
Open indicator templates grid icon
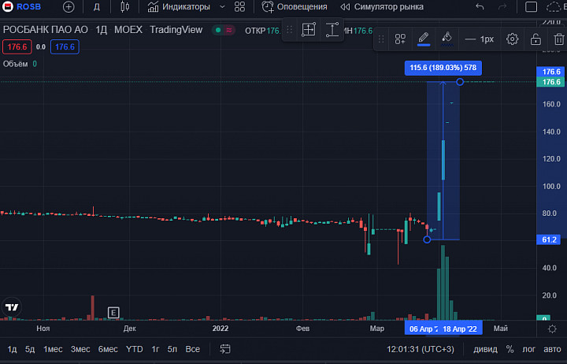(x=239, y=6)
